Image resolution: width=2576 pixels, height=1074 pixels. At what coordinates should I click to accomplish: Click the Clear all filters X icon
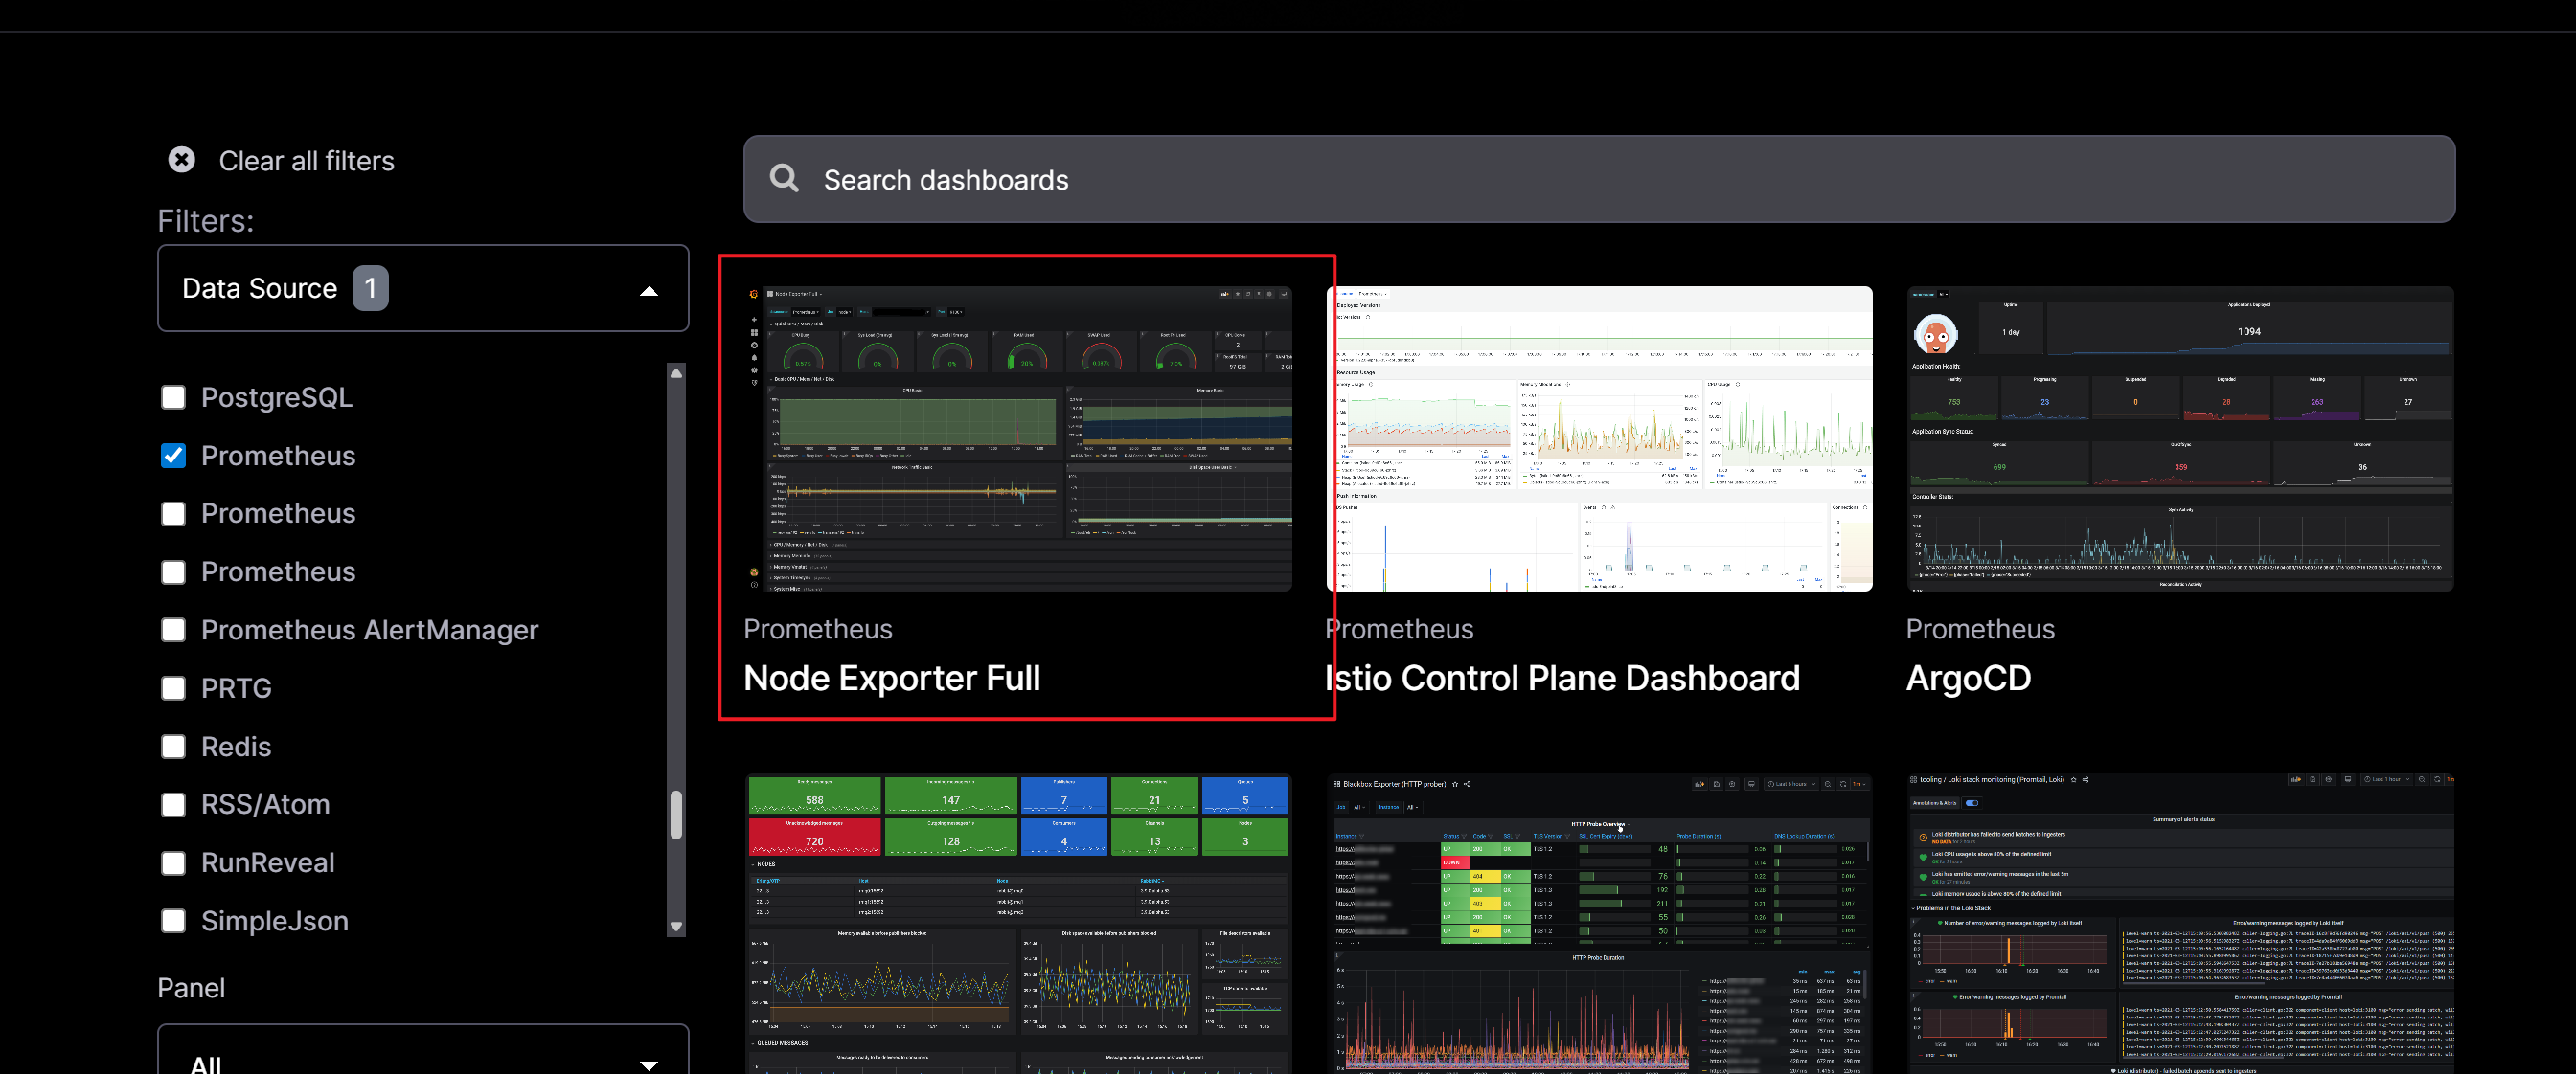pos(181,160)
